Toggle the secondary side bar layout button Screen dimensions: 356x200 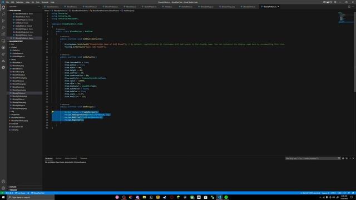[x=331, y=2]
